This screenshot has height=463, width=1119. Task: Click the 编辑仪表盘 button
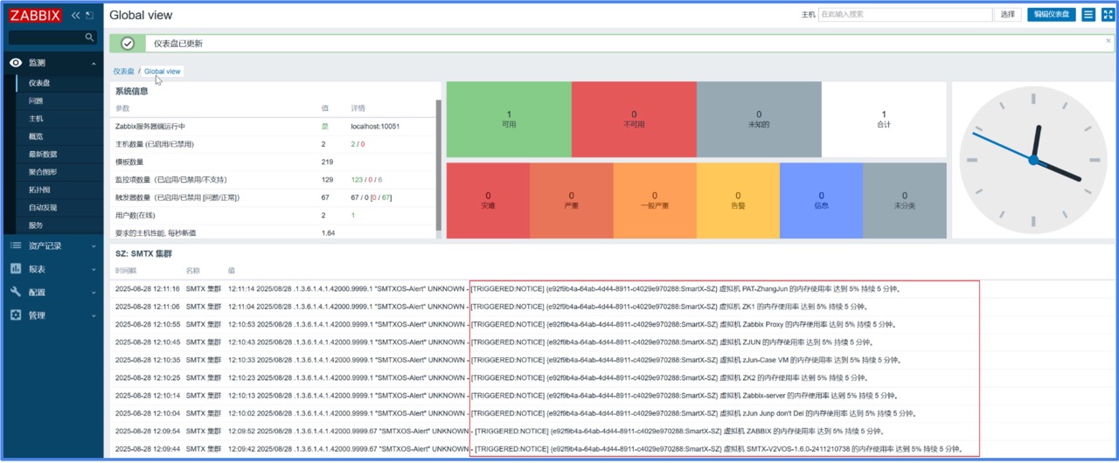pos(1051,15)
